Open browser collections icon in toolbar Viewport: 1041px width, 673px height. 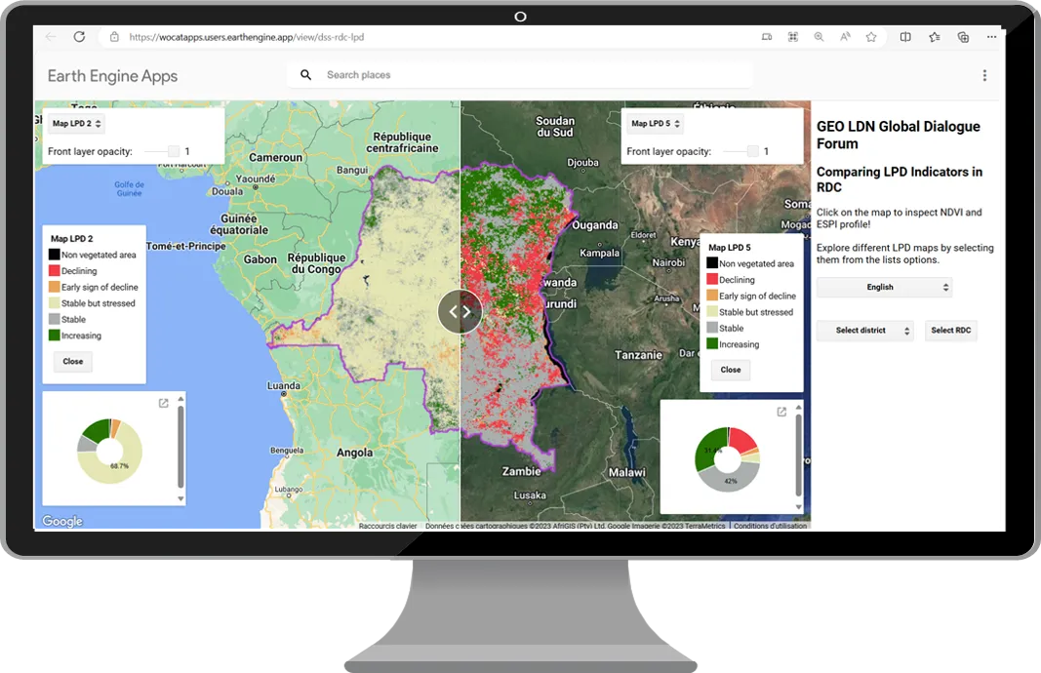(963, 37)
